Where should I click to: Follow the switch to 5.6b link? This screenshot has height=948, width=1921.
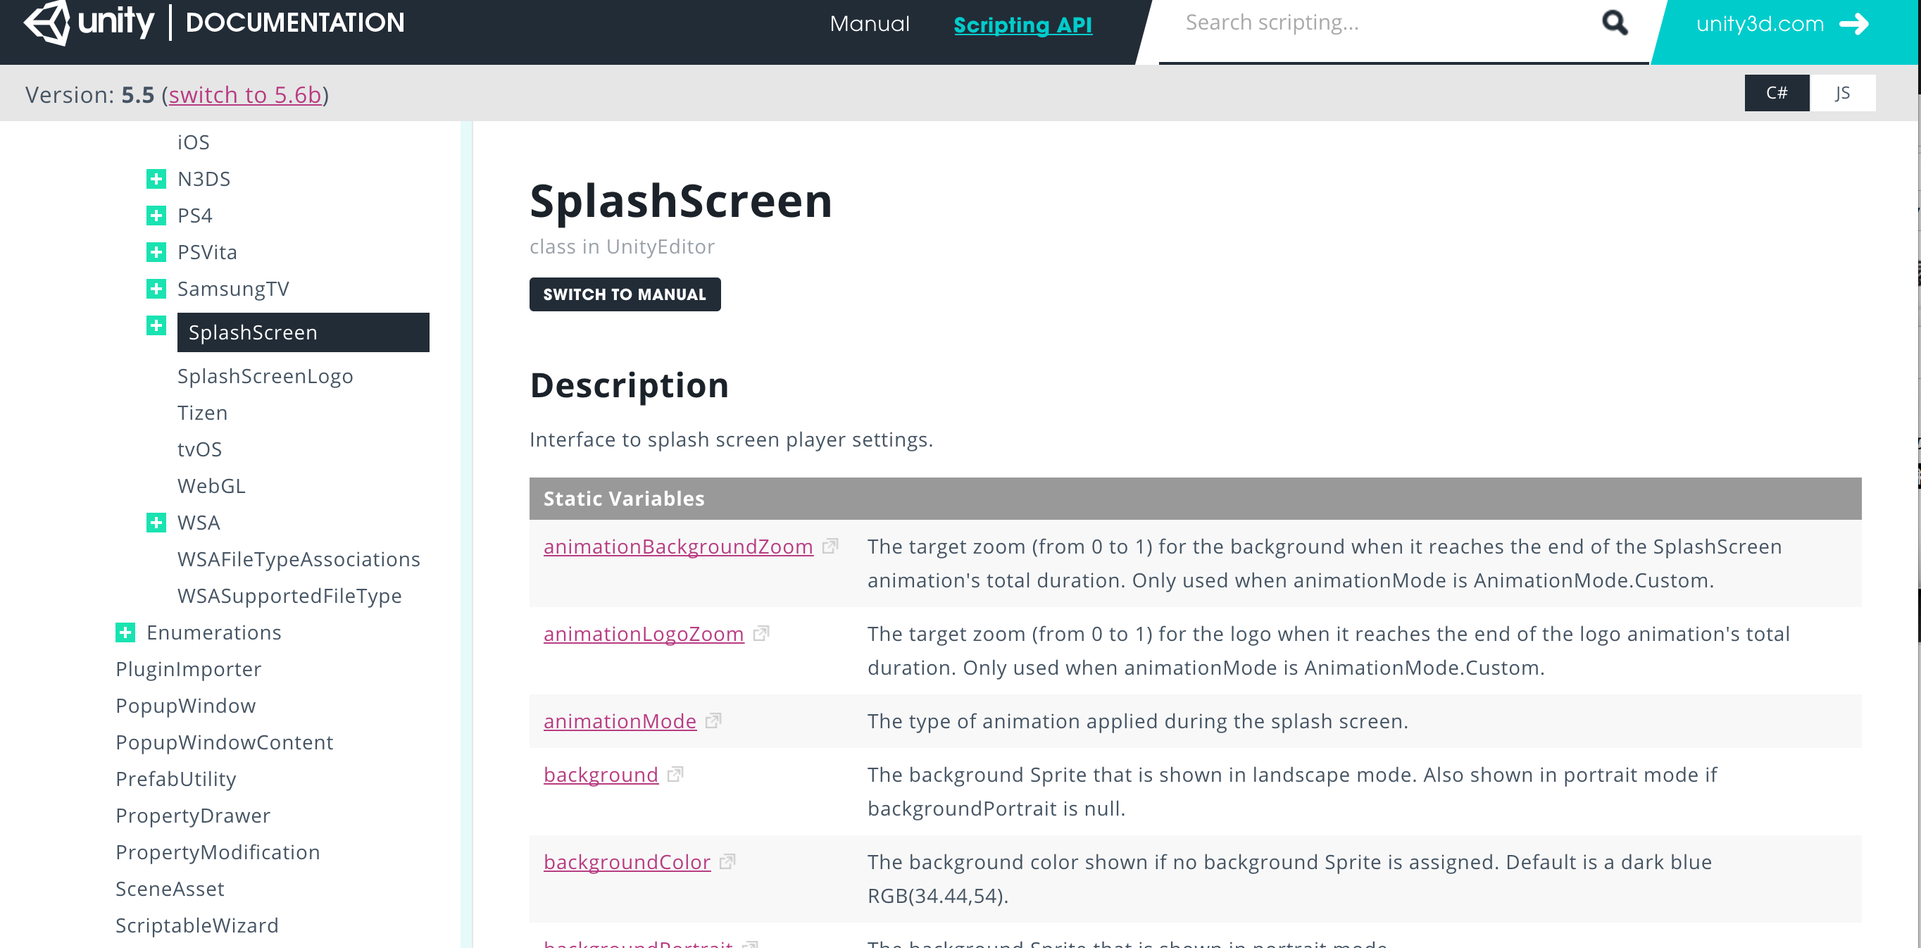pyautogui.click(x=244, y=94)
